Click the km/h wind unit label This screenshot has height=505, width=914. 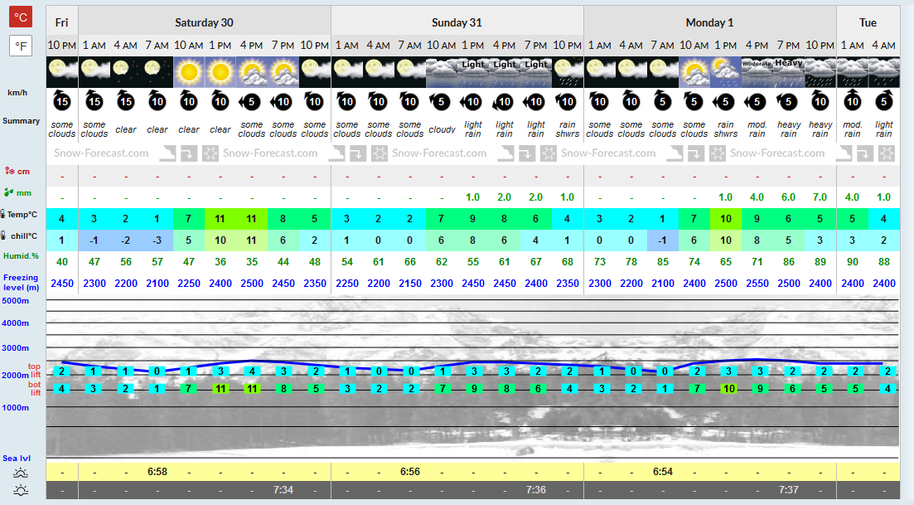coord(17,92)
